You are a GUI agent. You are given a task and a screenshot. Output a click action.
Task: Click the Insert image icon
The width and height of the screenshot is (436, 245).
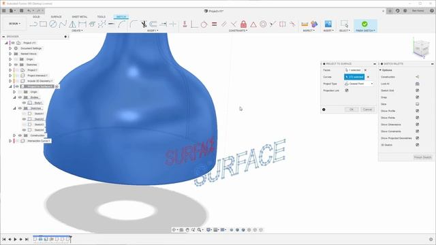click(x=328, y=24)
